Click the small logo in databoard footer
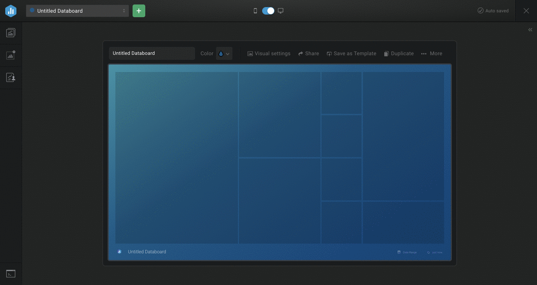 click(119, 252)
